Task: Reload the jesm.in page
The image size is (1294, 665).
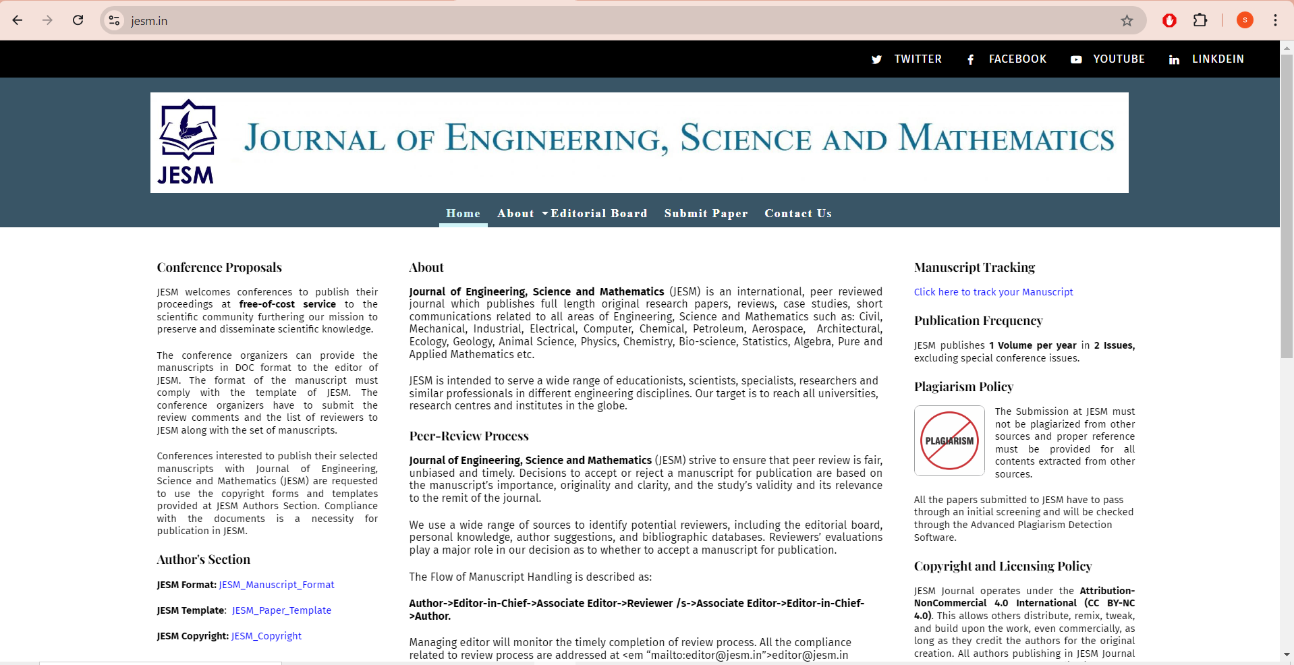Action: pyautogui.click(x=78, y=20)
